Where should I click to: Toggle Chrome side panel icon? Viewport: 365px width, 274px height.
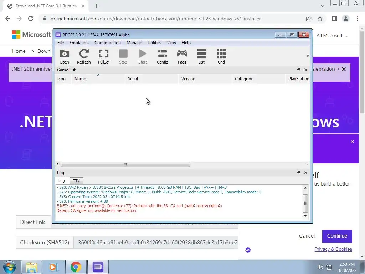point(334,19)
